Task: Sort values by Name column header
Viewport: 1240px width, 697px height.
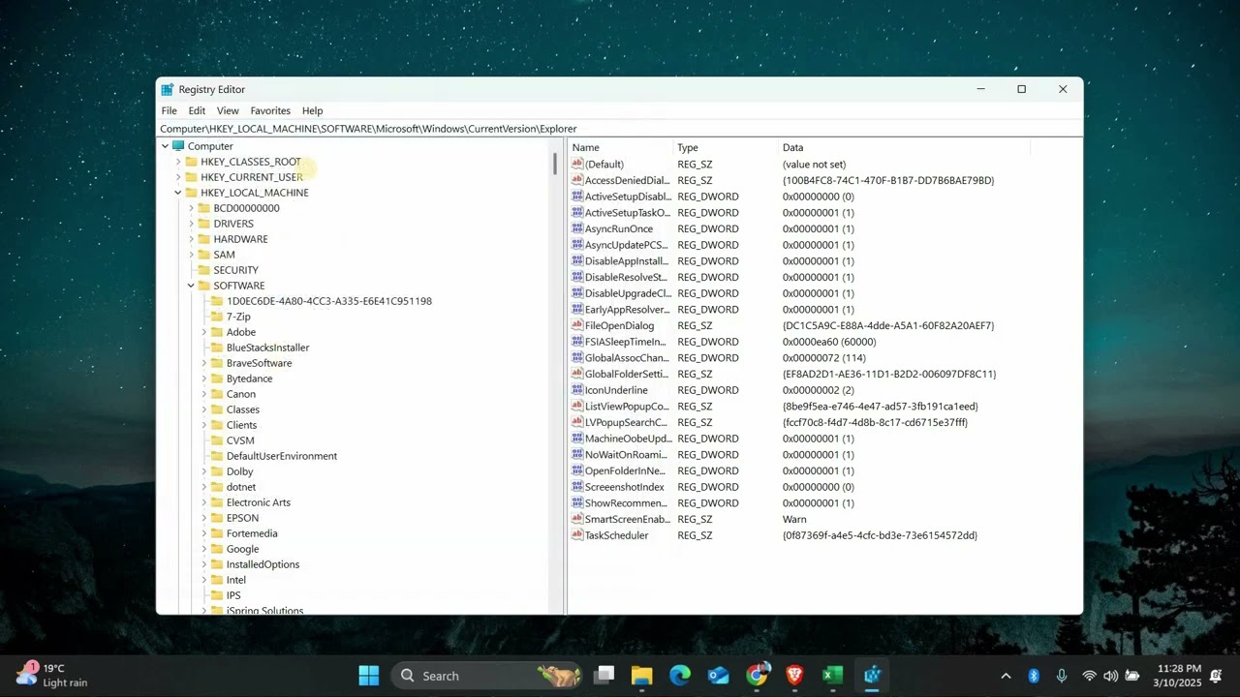Action: (x=620, y=147)
